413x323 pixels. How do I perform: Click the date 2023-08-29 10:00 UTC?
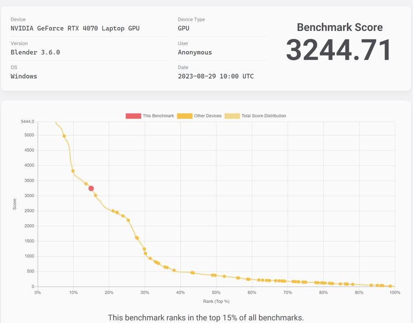(x=216, y=76)
